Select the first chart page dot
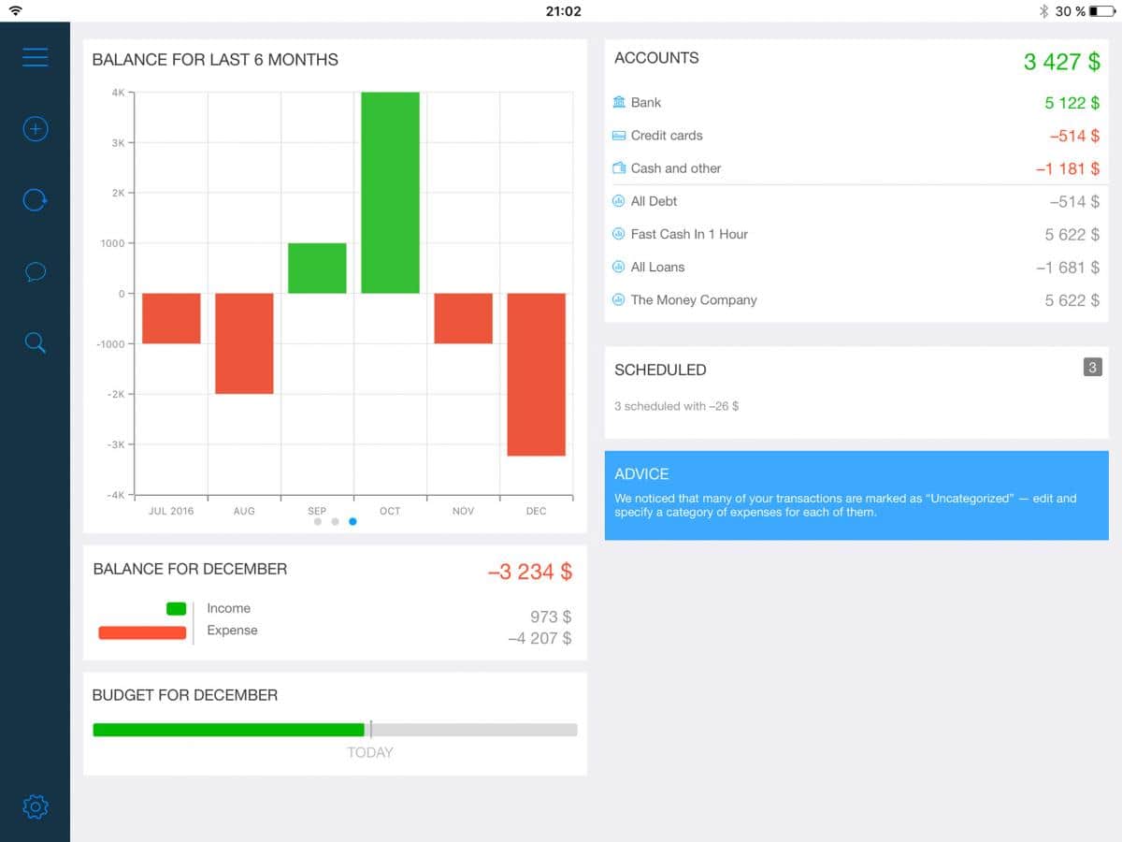 pos(318,522)
